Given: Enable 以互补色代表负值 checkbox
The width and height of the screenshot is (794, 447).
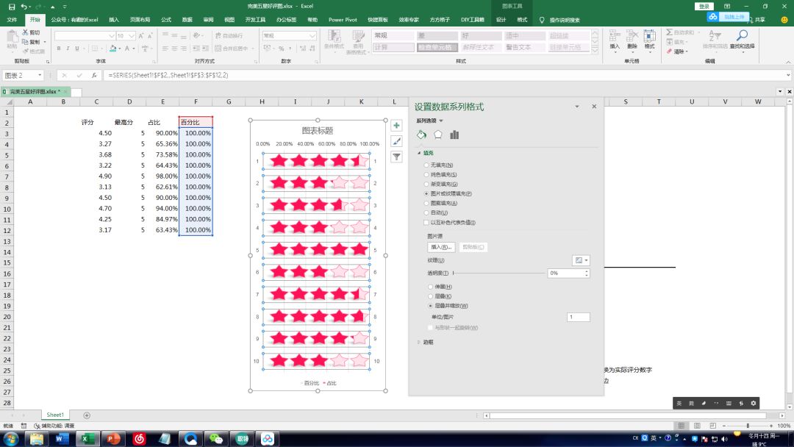Looking at the screenshot, I should [x=426, y=223].
